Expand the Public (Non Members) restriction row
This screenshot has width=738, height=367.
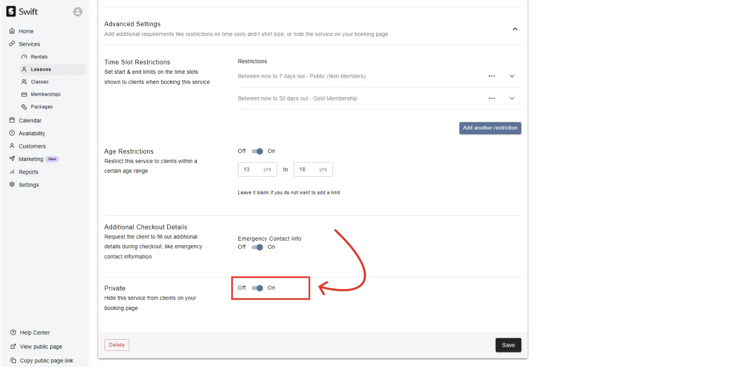click(x=512, y=76)
